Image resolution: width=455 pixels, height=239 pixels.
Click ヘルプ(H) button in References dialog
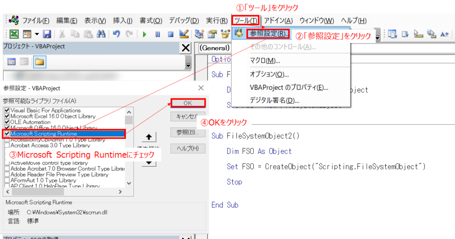[x=188, y=148]
